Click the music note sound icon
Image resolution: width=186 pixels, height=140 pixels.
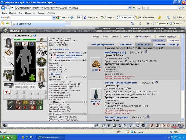tap(131, 125)
